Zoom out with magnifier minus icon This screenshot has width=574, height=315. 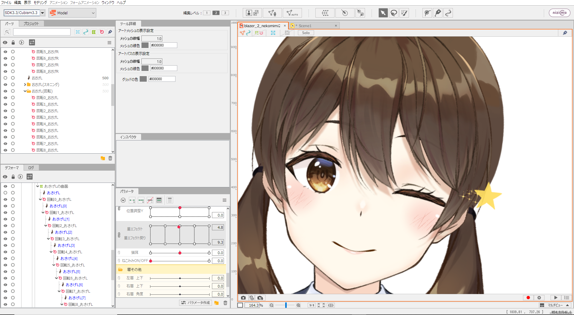271,305
